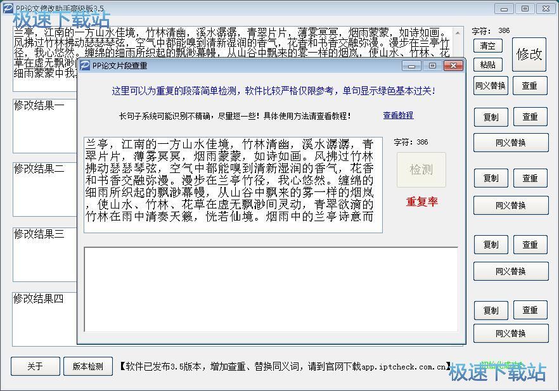Open the 关于 about dialog

click(35, 366)
